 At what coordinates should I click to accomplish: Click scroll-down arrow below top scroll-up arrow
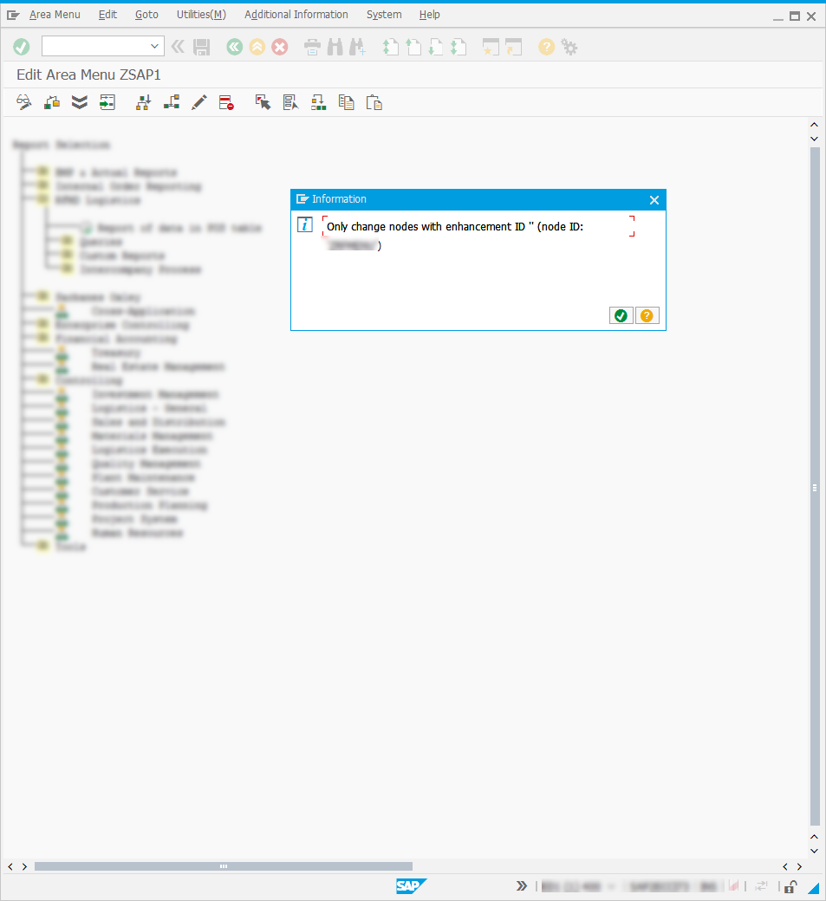click(x=814, y=139)
